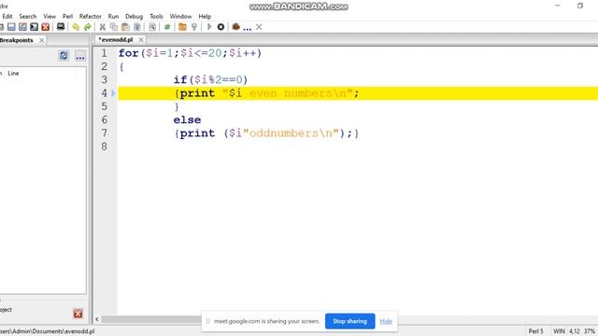Open the Run menu
Viewport: 598px width, 336px height.
[113, 17]
